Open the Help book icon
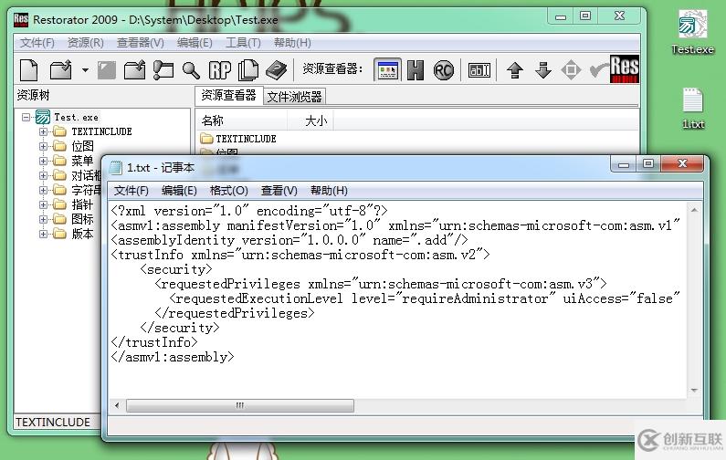 click(277, 70)
